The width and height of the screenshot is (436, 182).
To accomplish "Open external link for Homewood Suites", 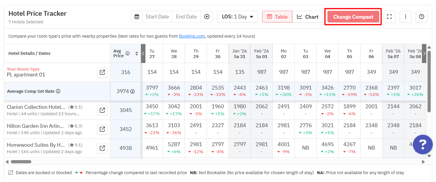I will [102, 148].
